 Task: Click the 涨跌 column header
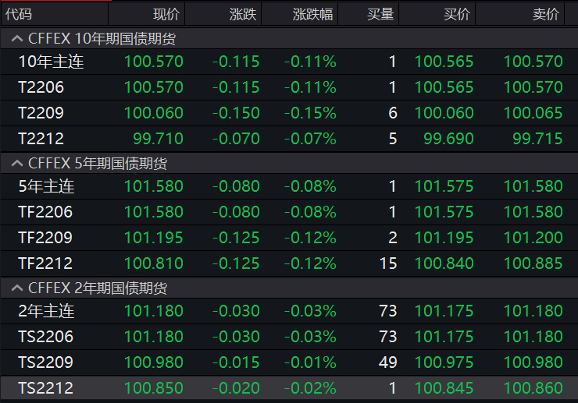242,14
